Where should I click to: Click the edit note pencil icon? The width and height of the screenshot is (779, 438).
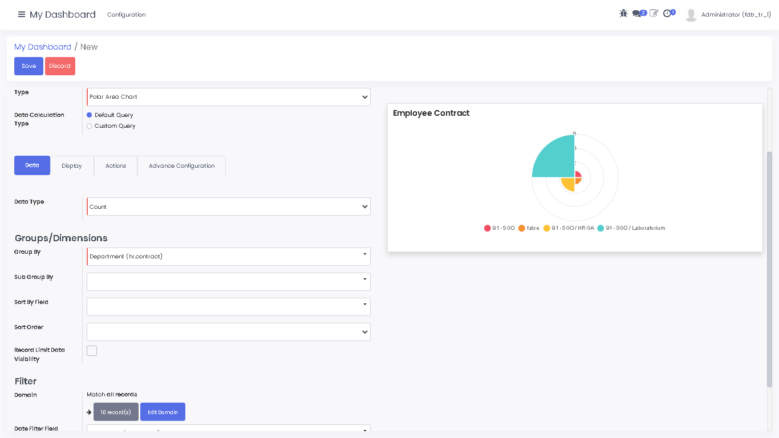654,13
